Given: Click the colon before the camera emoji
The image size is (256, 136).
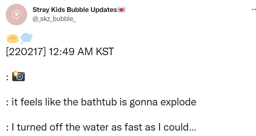Looking at the screenshot, I should click(7, 78).
